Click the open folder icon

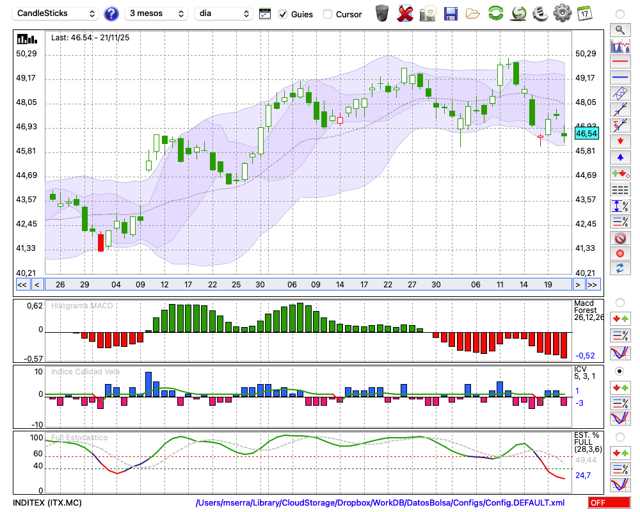[x=473, y=13]
